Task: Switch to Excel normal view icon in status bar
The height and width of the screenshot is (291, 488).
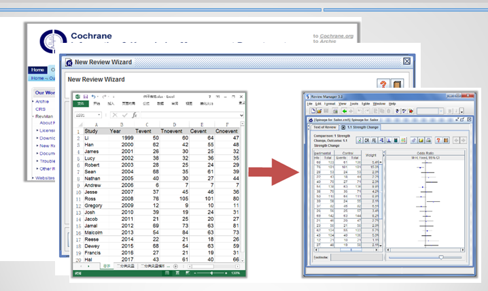Action: [x=167, y=273]
